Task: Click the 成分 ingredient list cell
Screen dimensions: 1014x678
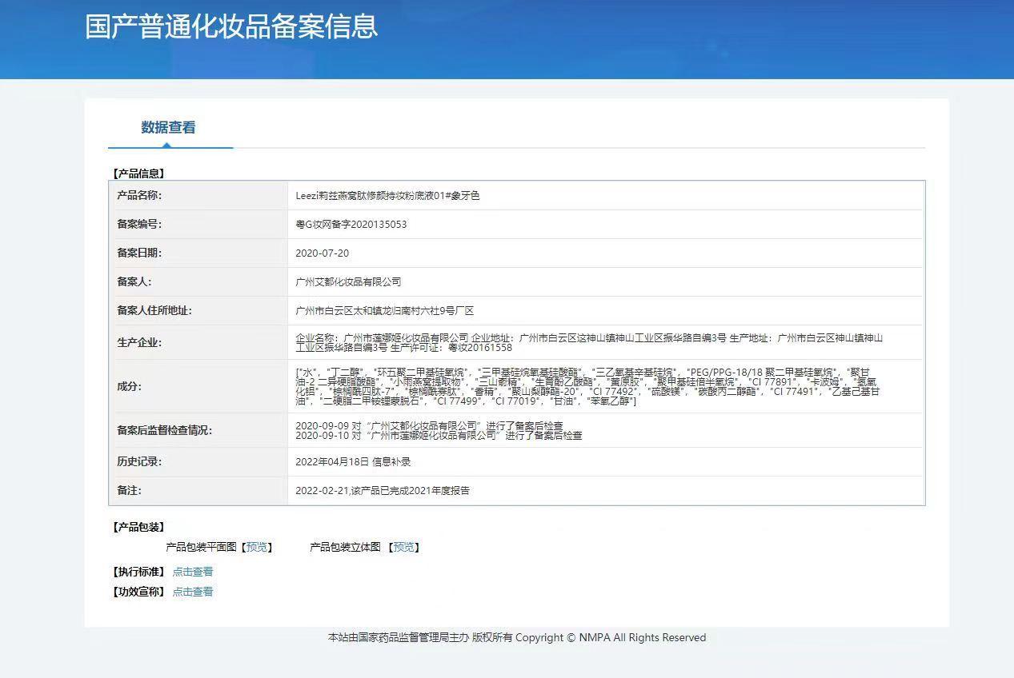Action: coord(560,386)
